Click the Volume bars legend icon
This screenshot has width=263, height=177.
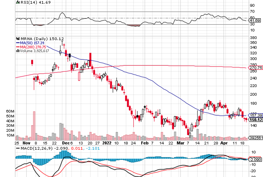click(x=18, y=51)
